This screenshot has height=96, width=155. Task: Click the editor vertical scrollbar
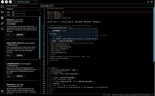(154, 35)
